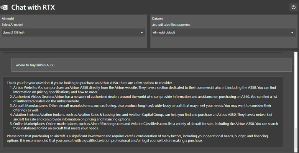Click the Dataset panel label
Viewport: 299px width, 153px height.
point(158,18)
